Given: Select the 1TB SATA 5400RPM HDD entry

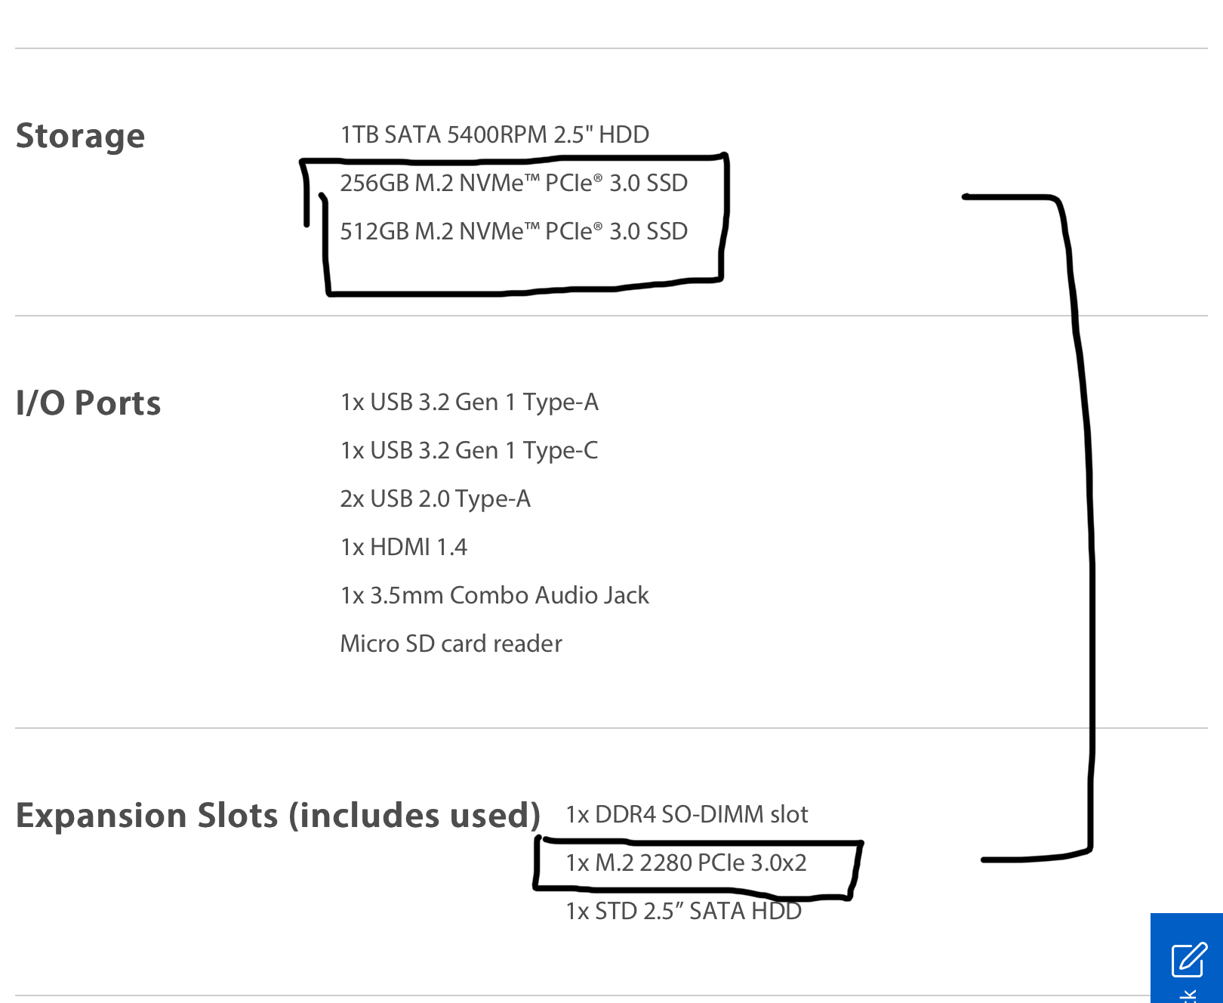Looking at the screenshot, I should (x=494, y=134).
